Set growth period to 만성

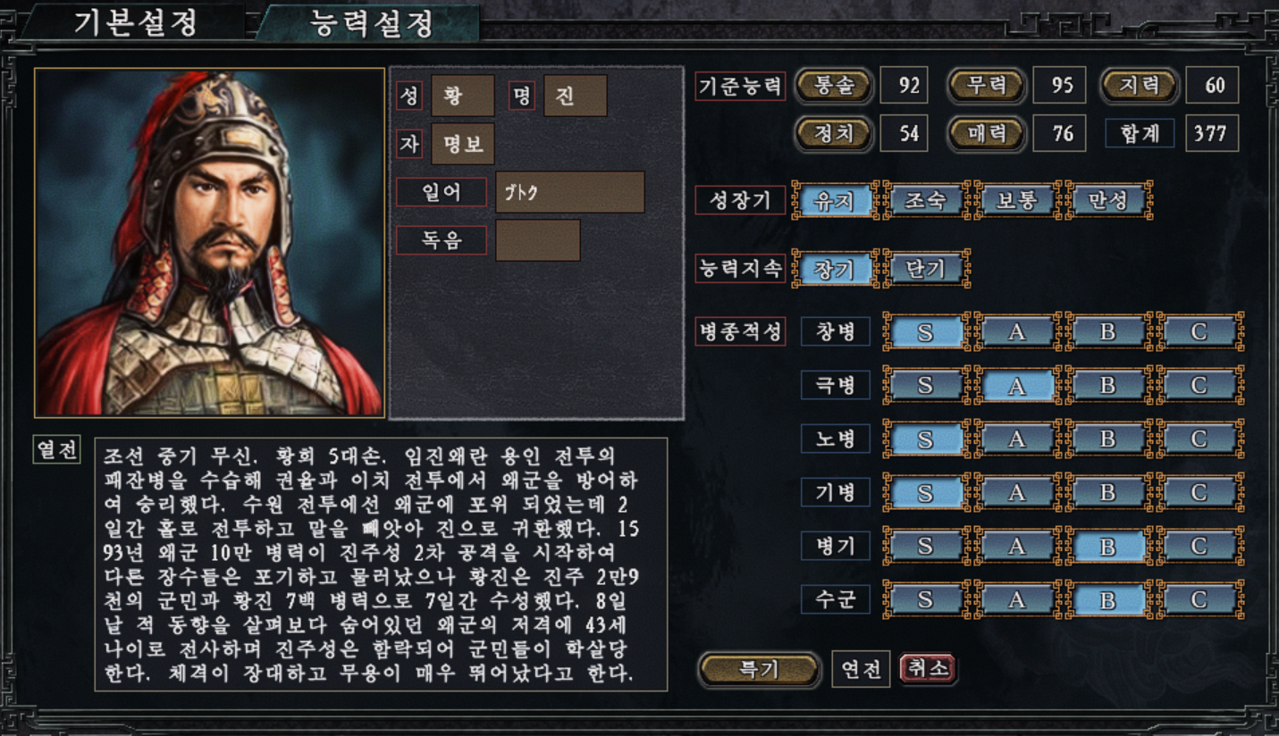point(1108,200)
